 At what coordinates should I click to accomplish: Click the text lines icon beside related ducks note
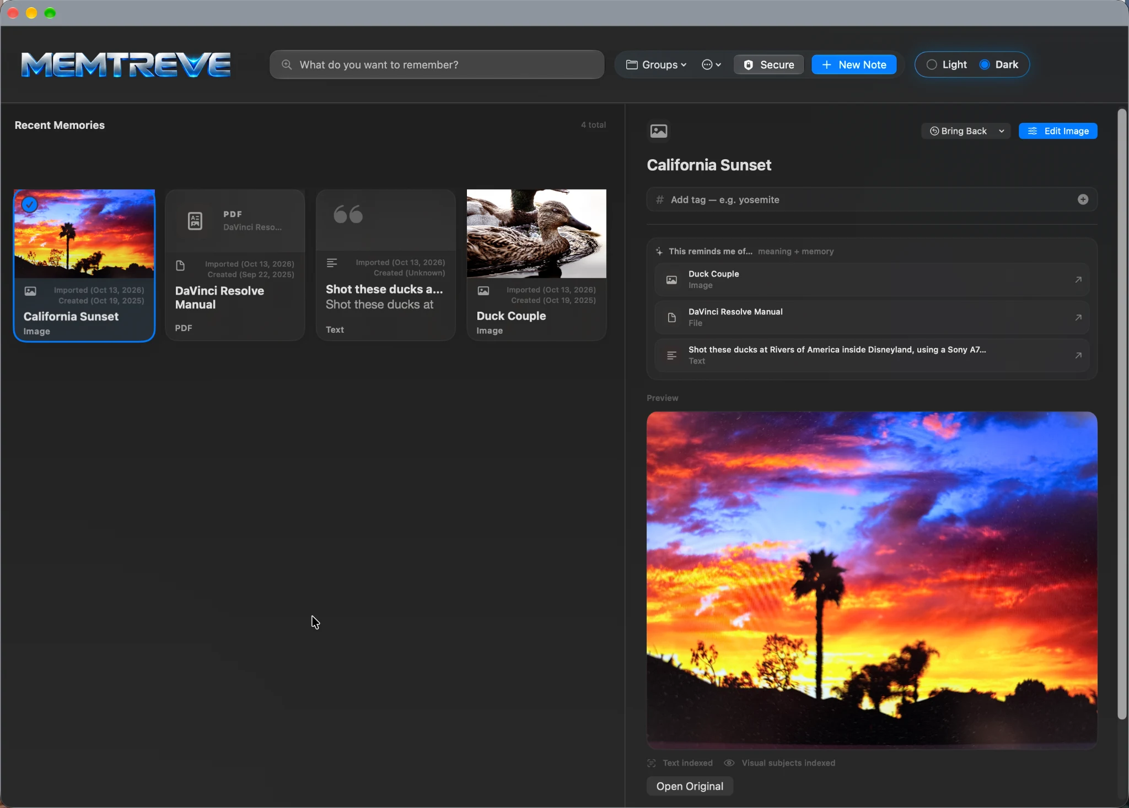click(671, 356)
